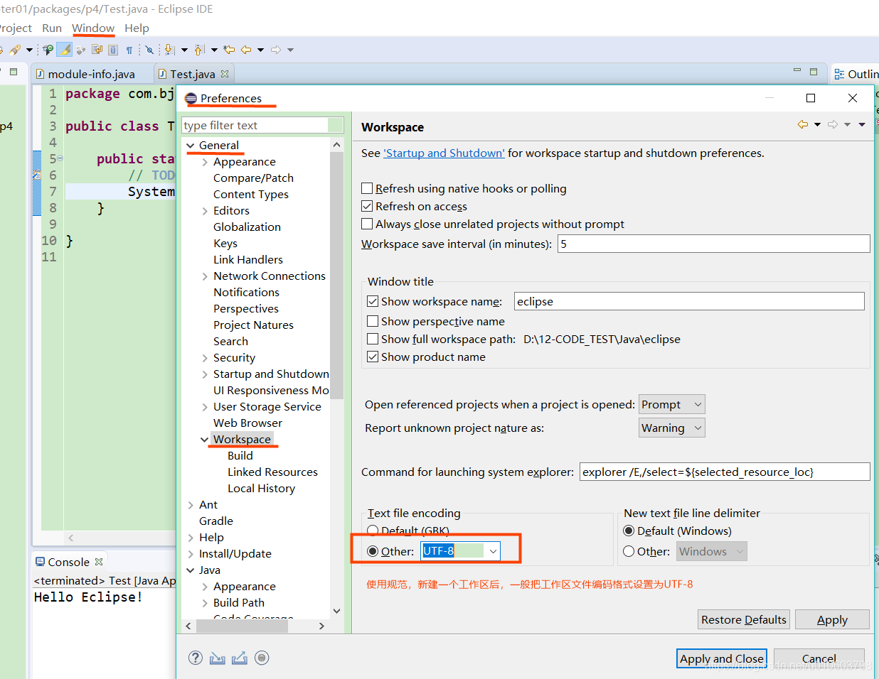Open the Help menu
Image resolution: width=879 pixels, height=679 pixels.
(x=137, y=28)
